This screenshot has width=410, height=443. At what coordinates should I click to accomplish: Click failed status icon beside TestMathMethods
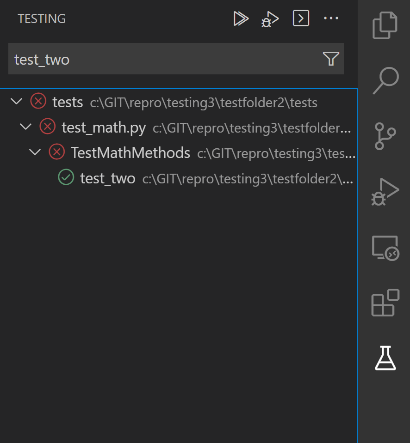pyautogui.click(x=57, y=152)
